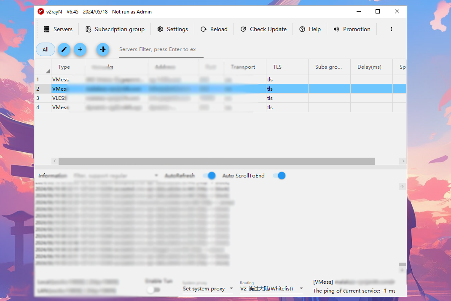This screenshot has width=451, height=301.
Task: Click the v2rayN app icon in title bar
Action: tap(41, 12)
